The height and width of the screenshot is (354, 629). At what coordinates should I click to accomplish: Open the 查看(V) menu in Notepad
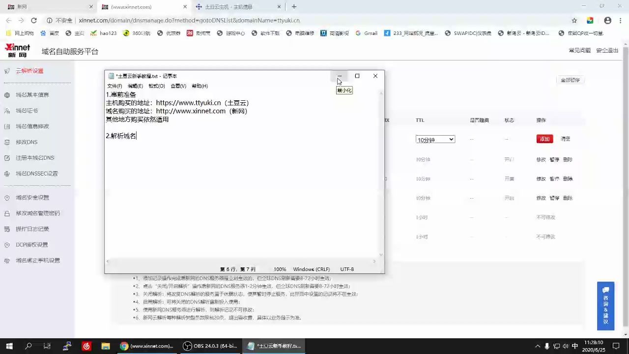178,86
